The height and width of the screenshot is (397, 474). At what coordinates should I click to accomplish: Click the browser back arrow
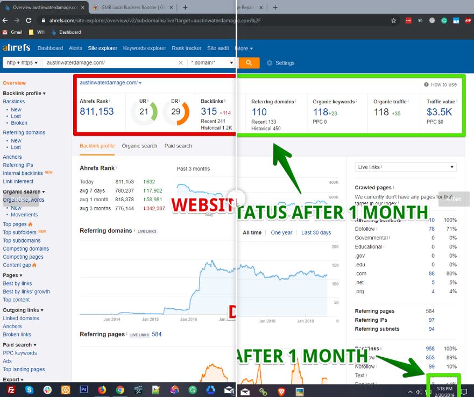pyautogui.click(x=5, y=20)
